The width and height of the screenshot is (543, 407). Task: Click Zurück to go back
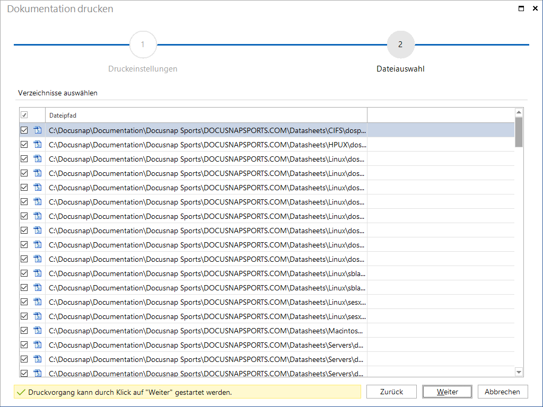click(391, 392)
